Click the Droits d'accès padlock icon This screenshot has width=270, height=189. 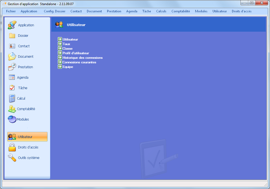pos(12,147)
